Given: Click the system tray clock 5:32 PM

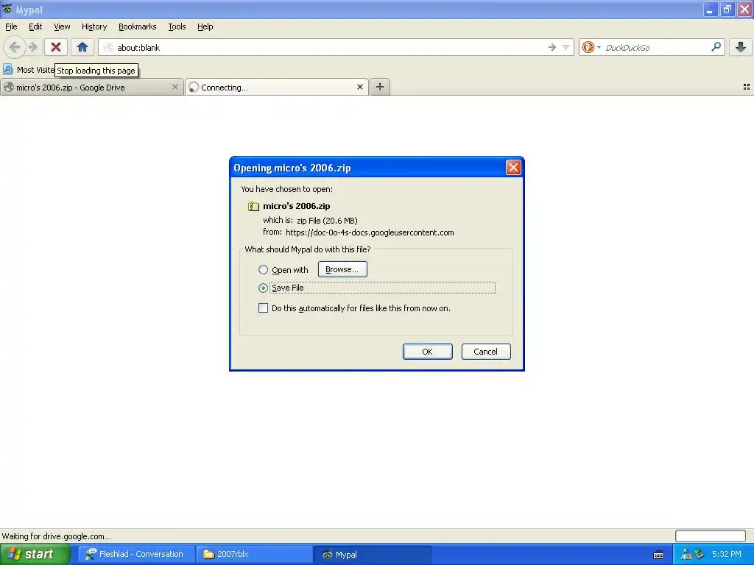Looking at the screenshot, I should pyautogui.click(x=727, y=555).
